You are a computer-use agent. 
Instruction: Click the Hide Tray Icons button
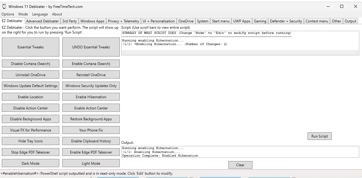(31, 141)
